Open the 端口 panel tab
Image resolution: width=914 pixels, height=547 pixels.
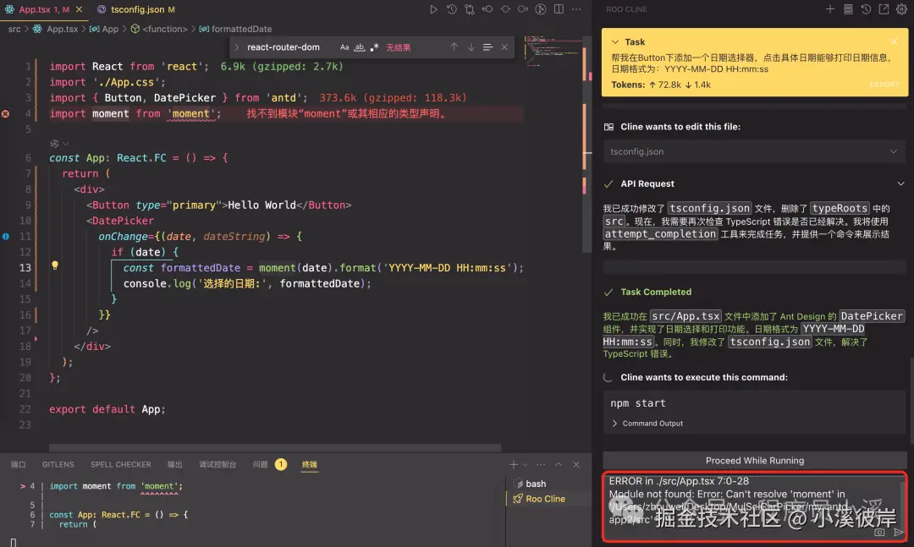tap(18, 464)
